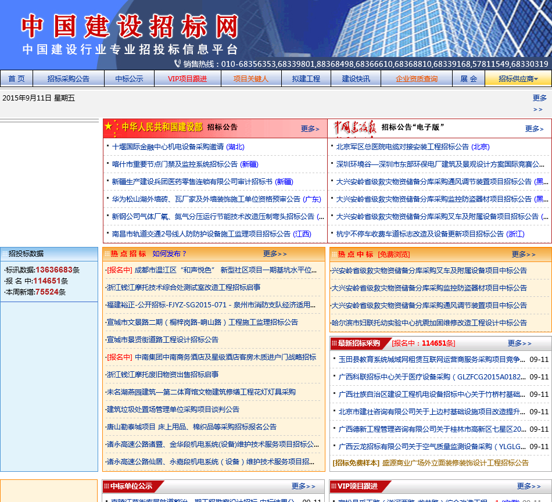Expand 更多 in the 热点中标 panel
Screen dimensions: 552x502
coord(524,254)
